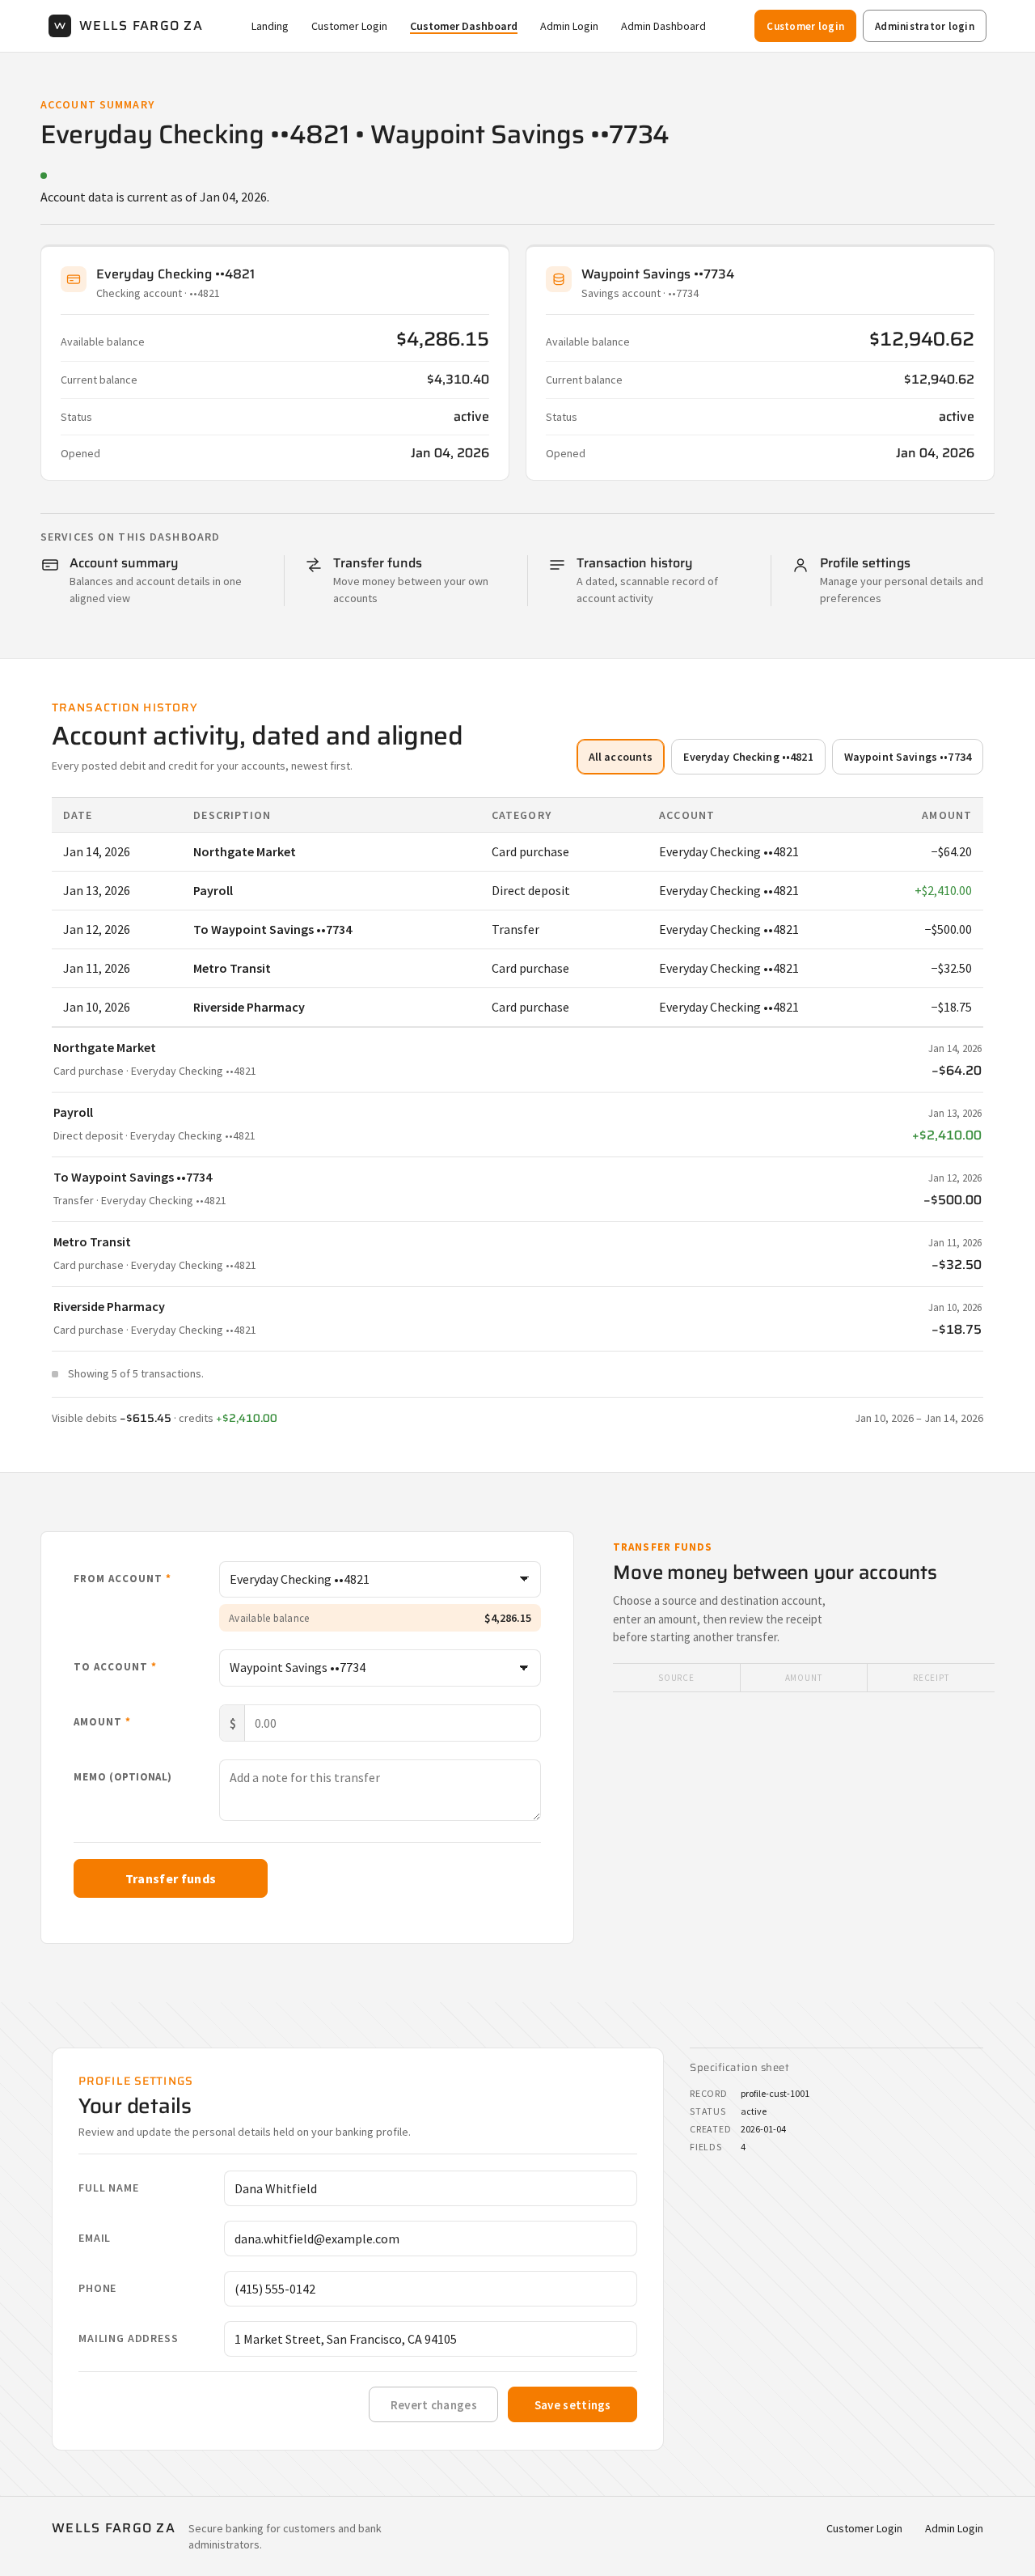Click the Wells Fargo ZA logo icon
The height and width of the screenshot is (2576, 1035).
click(x=60, y=26)
